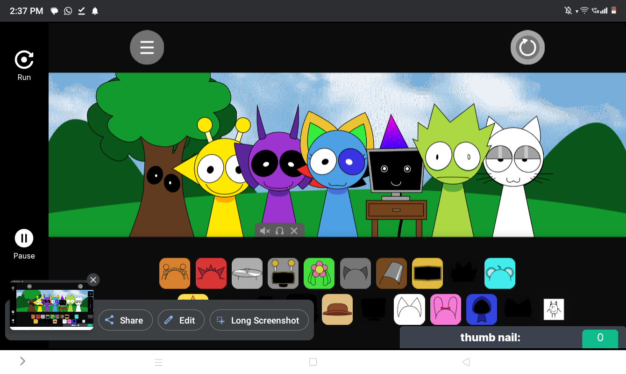The height and width of the screenshot is (374, 626).
Task: Select the gray cat ears icon
Action: [356, 273]
